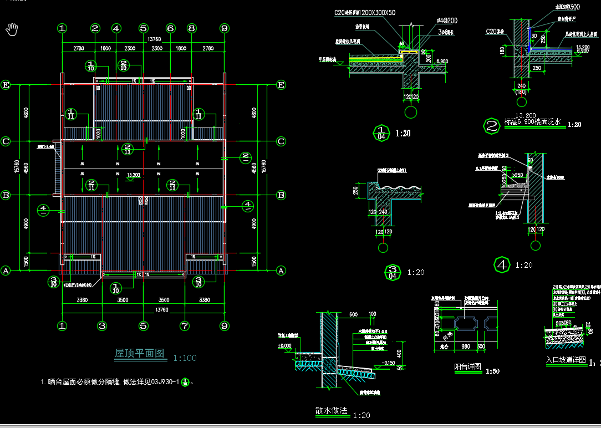Select the 600 dimension in 散水 detail
Viewport: 601px width, 428px height.
[353, 314]
